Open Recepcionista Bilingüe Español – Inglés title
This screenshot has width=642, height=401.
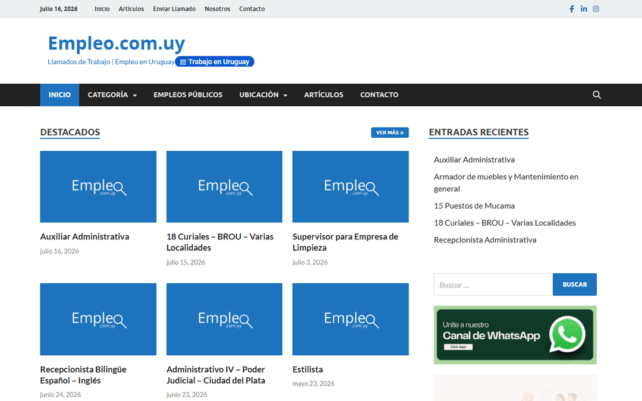[x=83, y=375]
